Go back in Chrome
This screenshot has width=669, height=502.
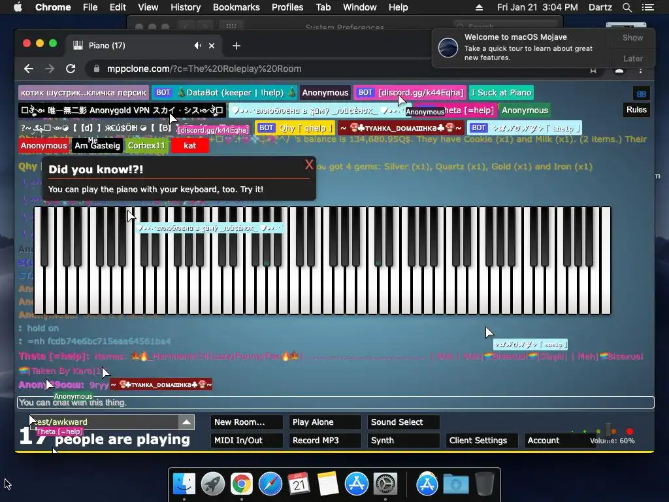tap(29, 69)
